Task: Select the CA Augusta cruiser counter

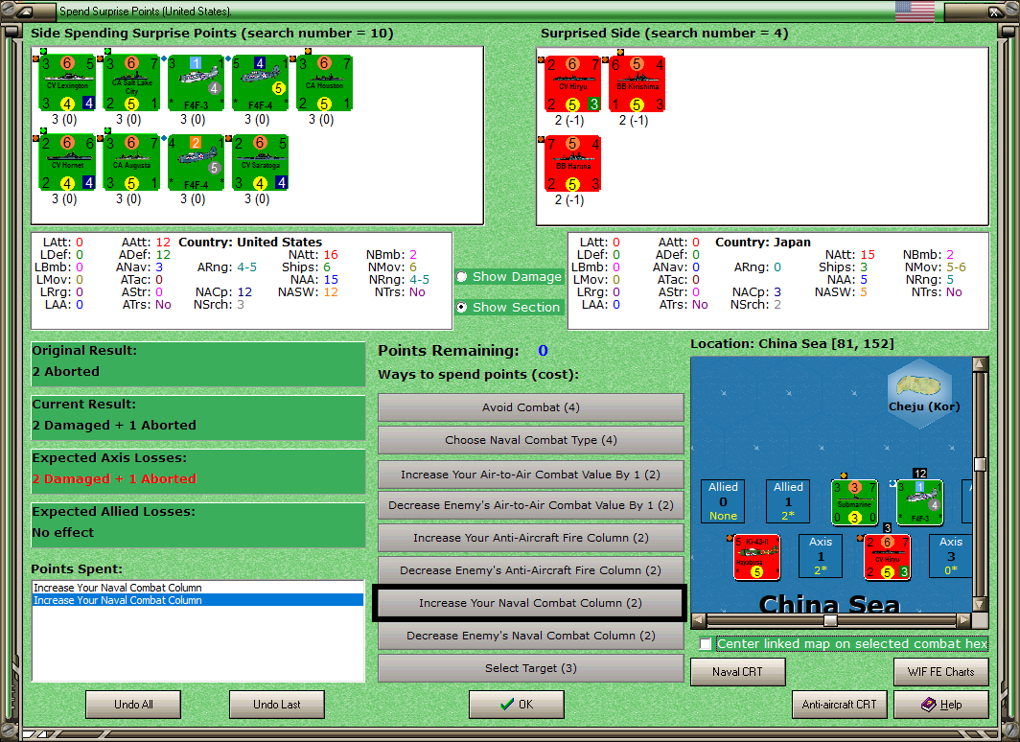Action: [x=132, y=163]
